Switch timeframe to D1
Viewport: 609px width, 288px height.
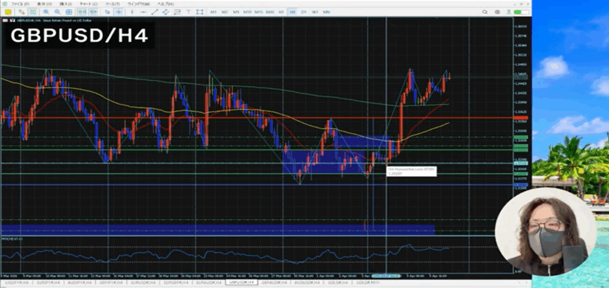[303, 12]
